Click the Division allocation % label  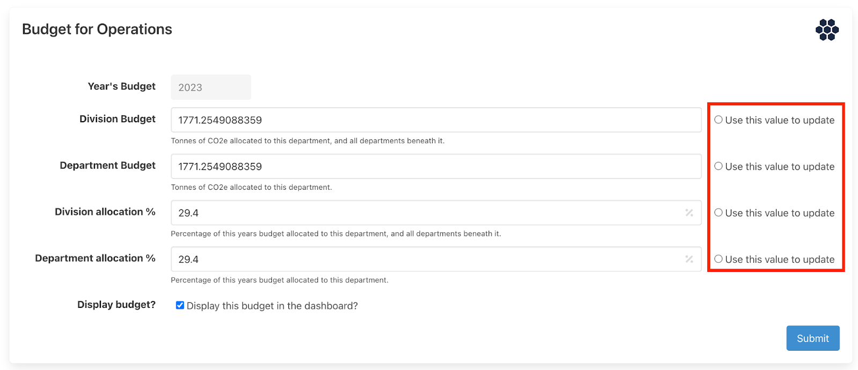coord(105,212)
